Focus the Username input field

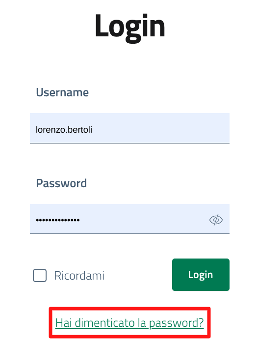129,128
